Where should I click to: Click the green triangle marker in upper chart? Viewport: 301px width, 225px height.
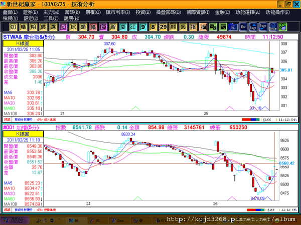(135, 108)
